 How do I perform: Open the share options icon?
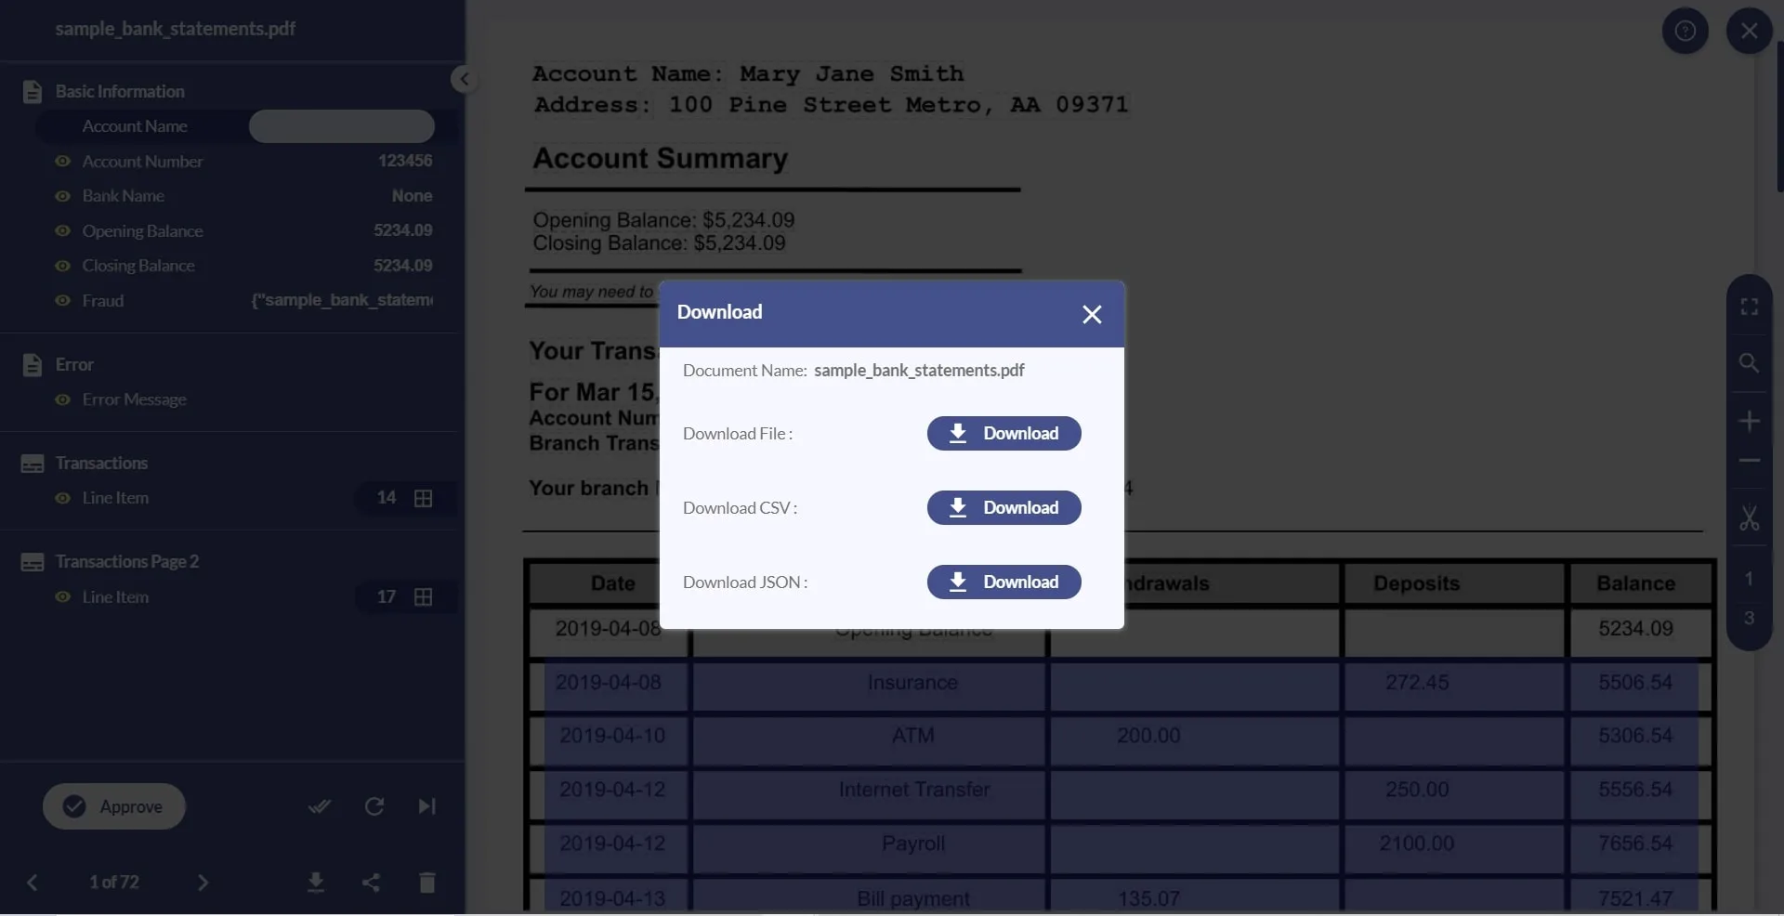[371, 883]
